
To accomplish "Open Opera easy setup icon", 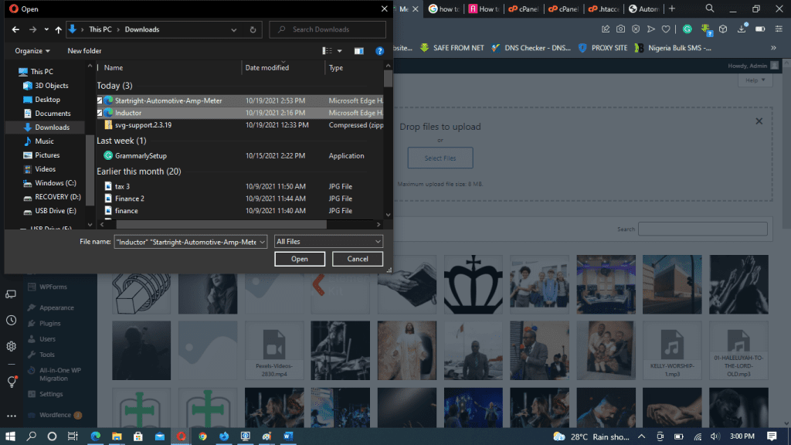I will point(779,29).
